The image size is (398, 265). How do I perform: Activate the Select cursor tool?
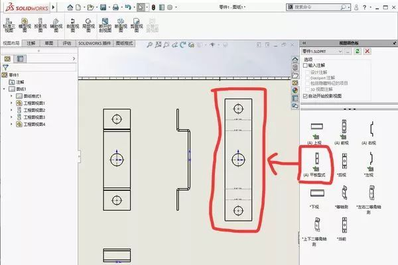click(x=141, y=7)
